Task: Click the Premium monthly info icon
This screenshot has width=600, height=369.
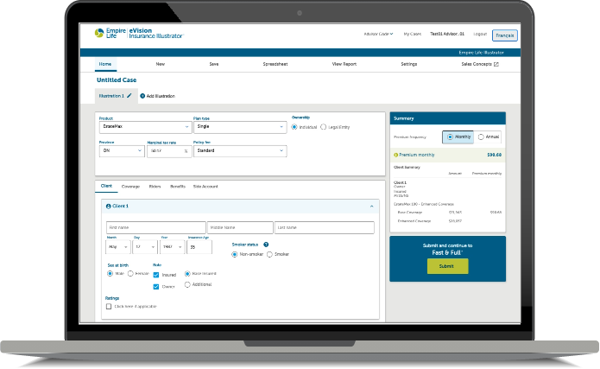Action: pyautogui.click(x=395, y=155)
